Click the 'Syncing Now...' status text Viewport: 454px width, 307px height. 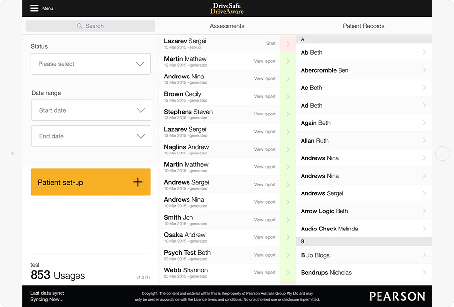[46, 300]
